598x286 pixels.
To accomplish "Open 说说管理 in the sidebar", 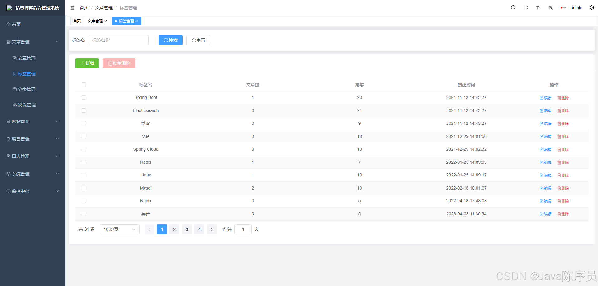I will 33,105.
